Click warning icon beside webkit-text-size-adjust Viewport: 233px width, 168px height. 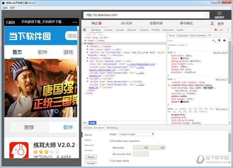(169, 85)
